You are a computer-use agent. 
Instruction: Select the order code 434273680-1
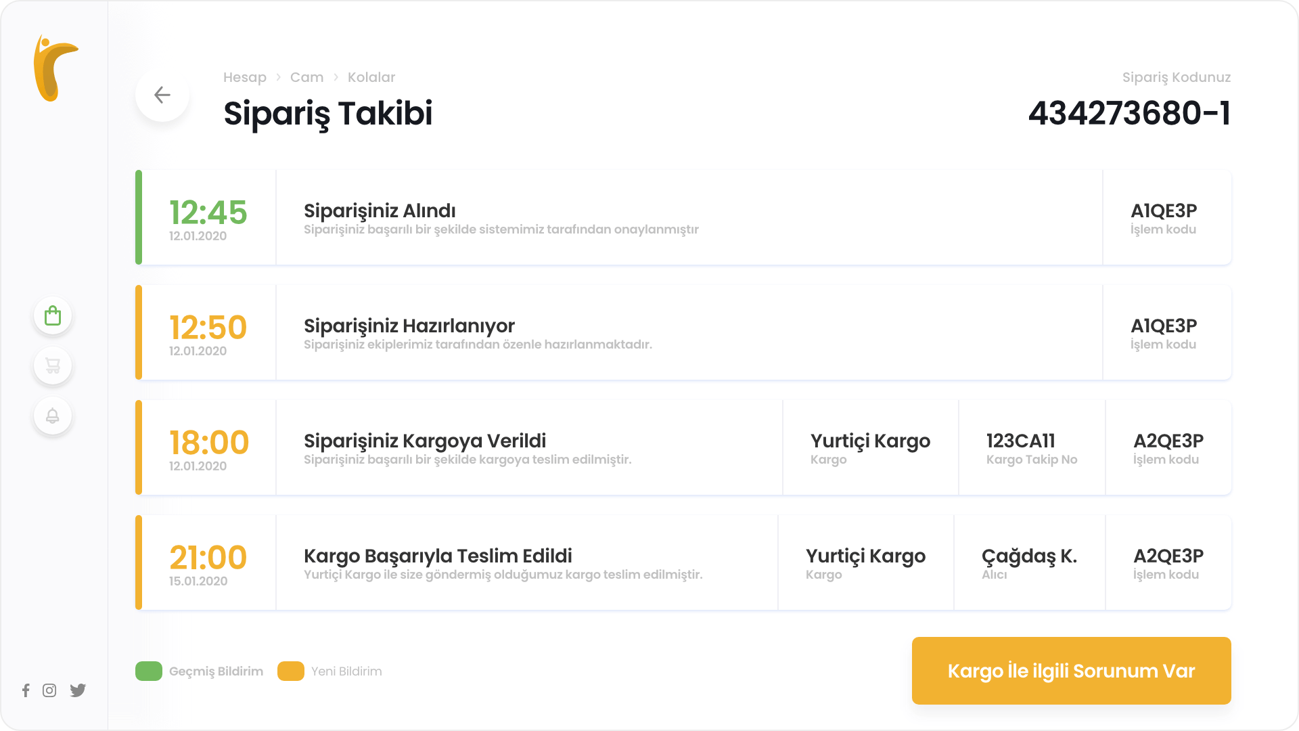pyautogui.click(x=1129, y=113)
